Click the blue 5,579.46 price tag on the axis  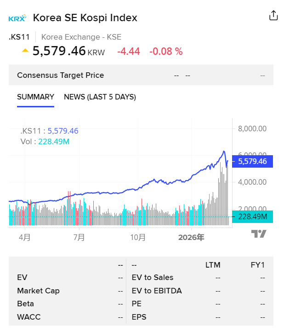253,161
